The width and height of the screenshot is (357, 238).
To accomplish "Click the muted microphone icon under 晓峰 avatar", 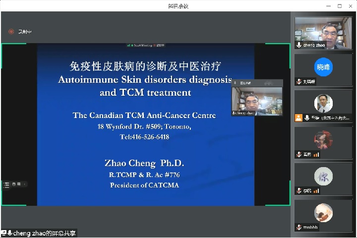I will coord(299,82).
